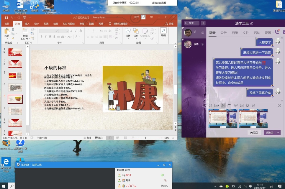The height and width of the screenshot is (189, 285).
Task: Start slideshow from beginning in the quick access toolbar
Action: [x=24, y=18]
